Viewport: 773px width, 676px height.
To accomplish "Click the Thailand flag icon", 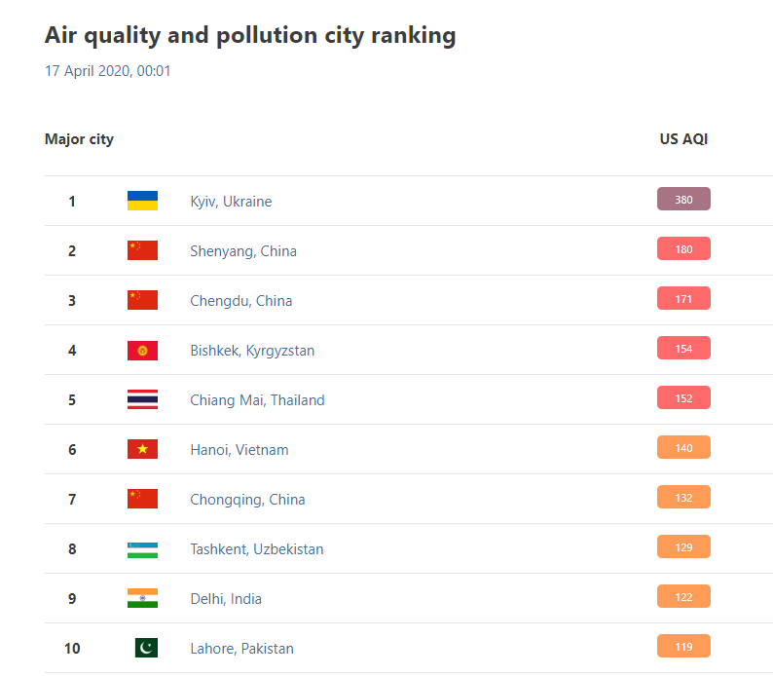I will tap(142, 399).
